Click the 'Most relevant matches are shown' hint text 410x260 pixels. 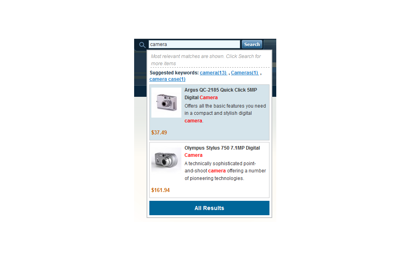(206, 60)
